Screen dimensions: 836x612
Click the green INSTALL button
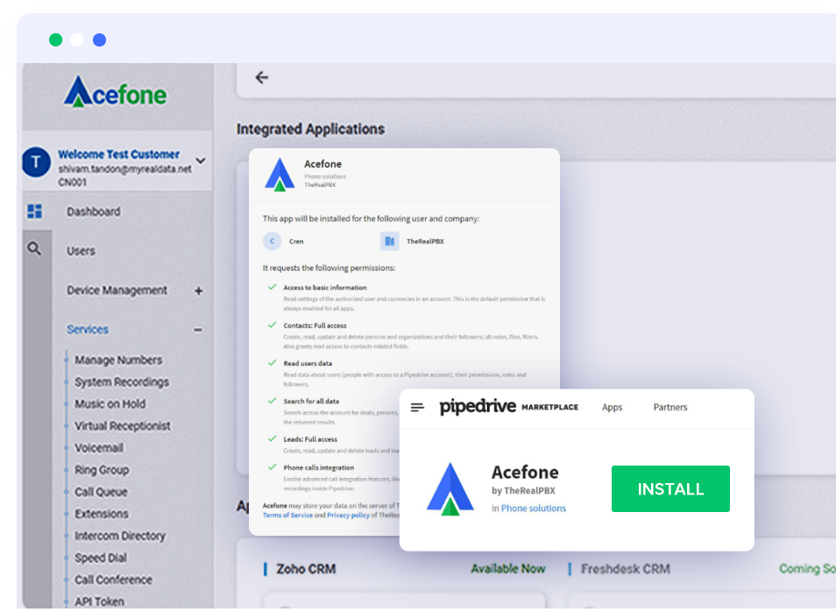tap(670, 488)
